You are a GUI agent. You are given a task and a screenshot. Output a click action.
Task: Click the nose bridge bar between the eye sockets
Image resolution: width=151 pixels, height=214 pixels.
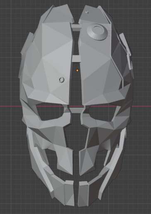click(76, 110)
